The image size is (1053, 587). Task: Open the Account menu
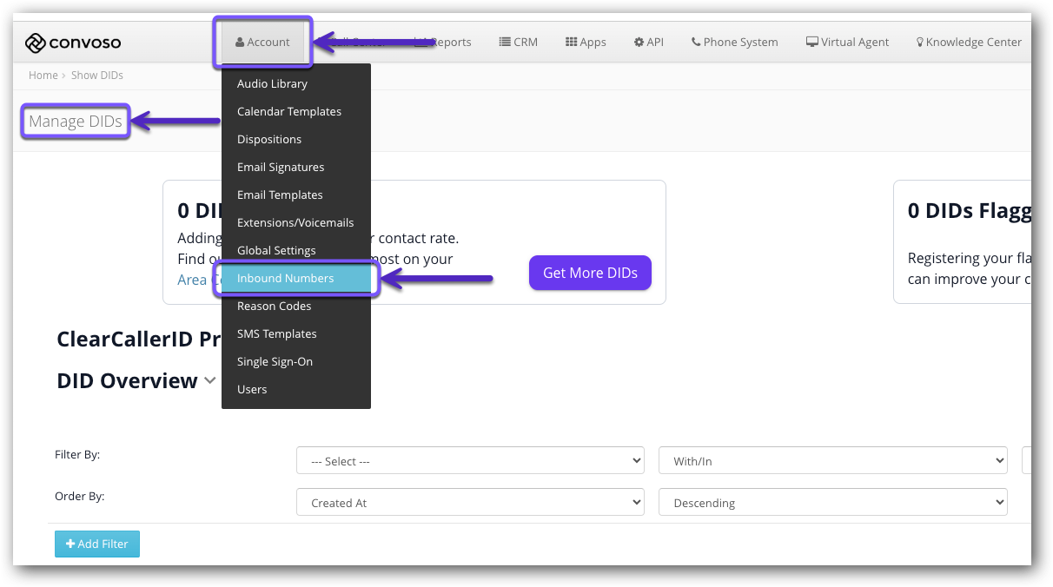(x=262, y=42)
